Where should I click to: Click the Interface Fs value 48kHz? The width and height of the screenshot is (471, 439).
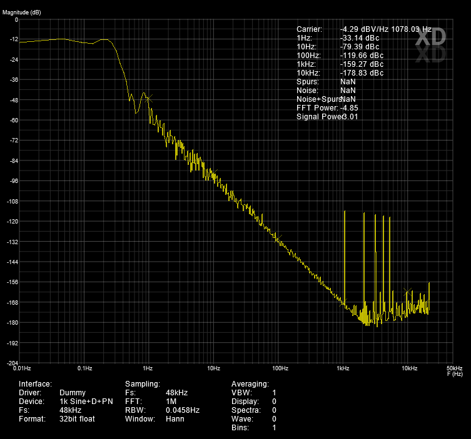click(x=70, y=410)
